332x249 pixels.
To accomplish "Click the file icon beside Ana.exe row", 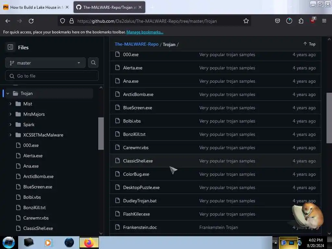I will click(117, 81).
